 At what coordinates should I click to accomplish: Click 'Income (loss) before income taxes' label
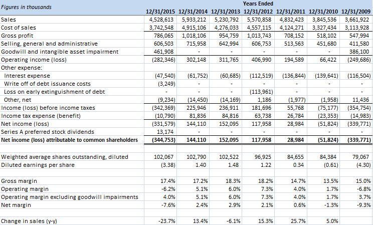[48, 108]
